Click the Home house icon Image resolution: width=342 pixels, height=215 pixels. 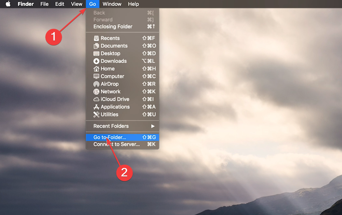tap(96, 68)
